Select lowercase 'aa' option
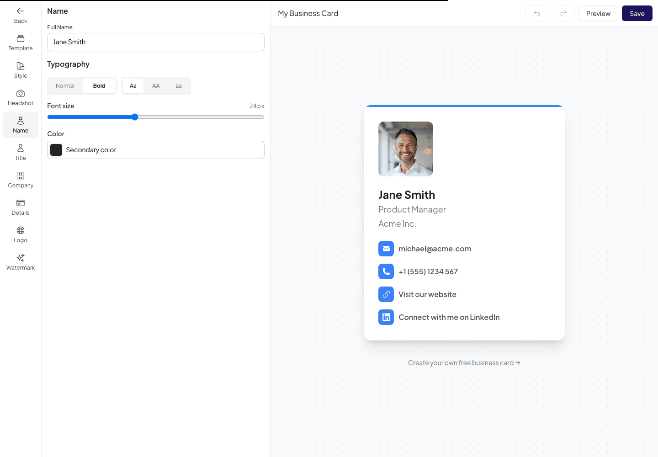Image resolution: width=658 pixels, height=457 pixels. (x=179, y=86)
